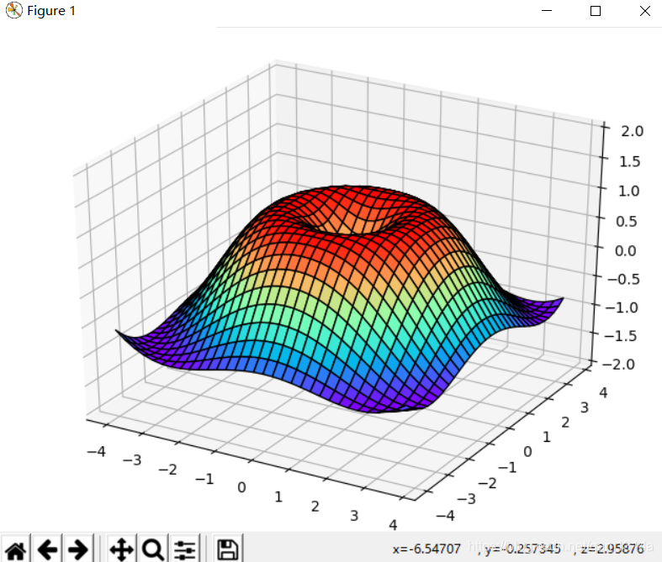662x562 pixels.
Task: Go back to the previous view
Action: coord(47,549)
